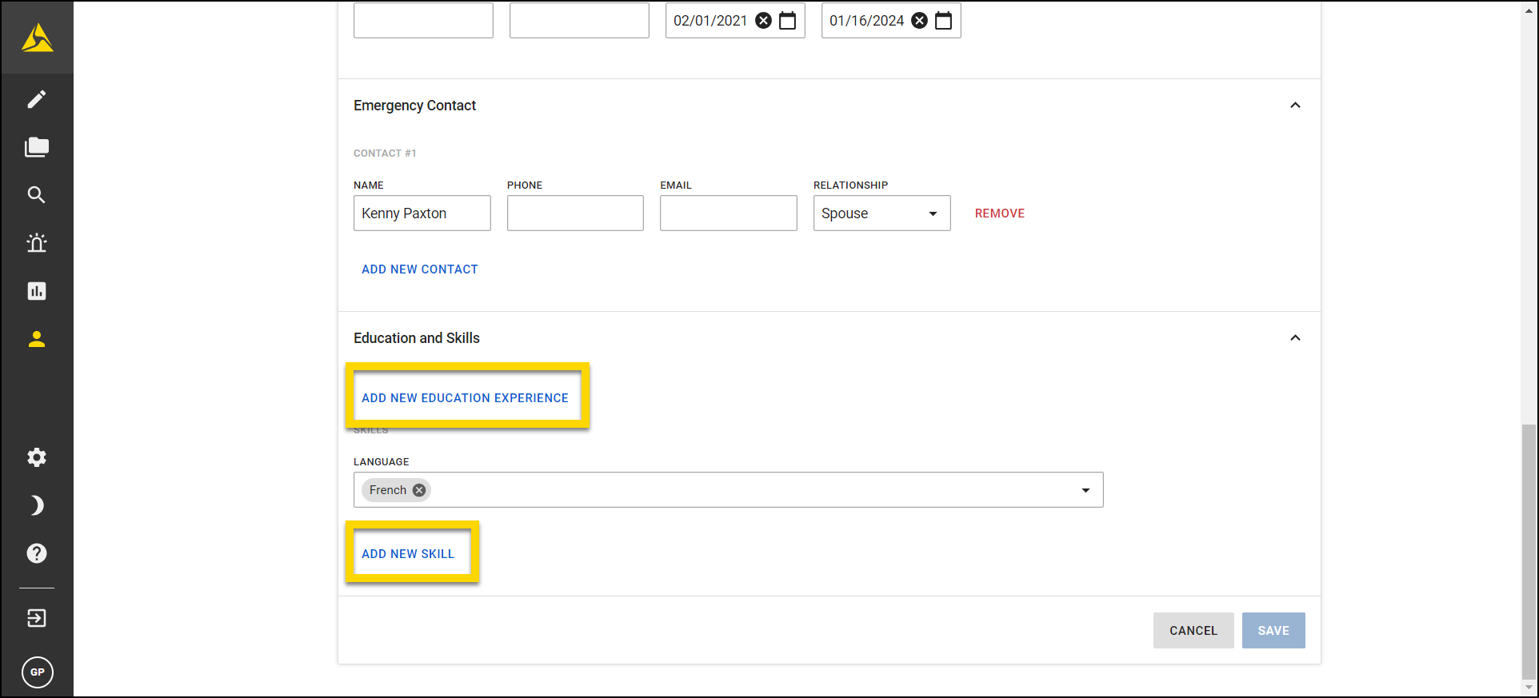Click the emergency contact Phone field

pos(575,213)
